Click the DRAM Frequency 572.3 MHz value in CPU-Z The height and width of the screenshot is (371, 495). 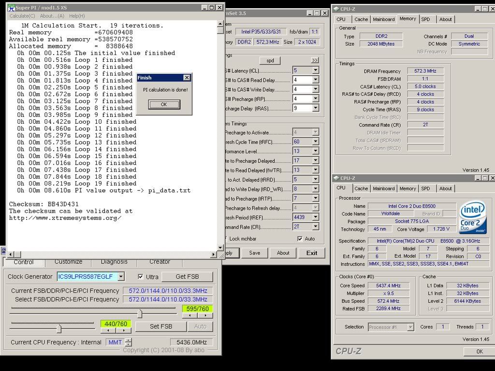425,71
